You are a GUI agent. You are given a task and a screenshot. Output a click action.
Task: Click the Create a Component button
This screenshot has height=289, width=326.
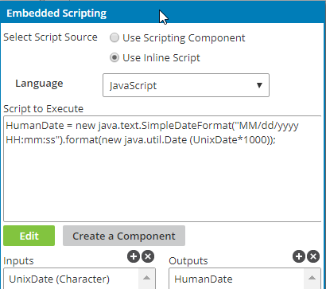pos(124,236)
